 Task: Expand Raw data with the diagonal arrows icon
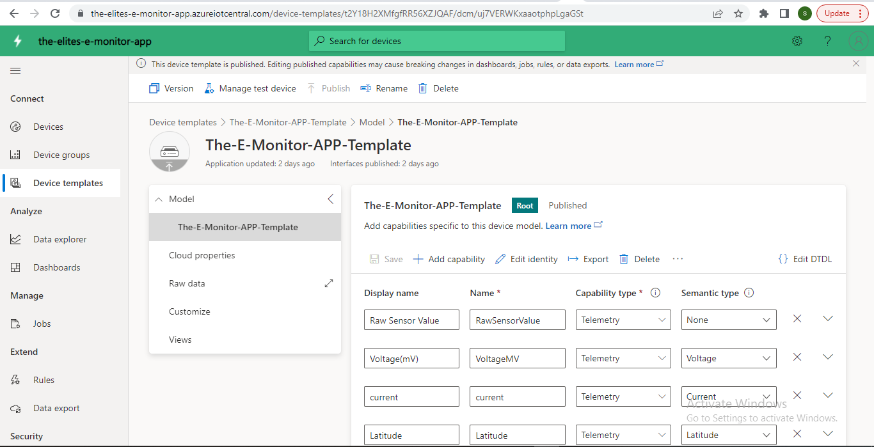[329, 283]
